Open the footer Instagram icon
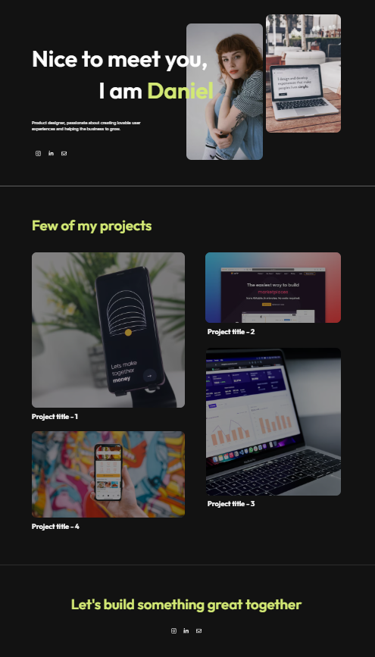This screenshot has width=375, height=657. click(x=174, y=630)
